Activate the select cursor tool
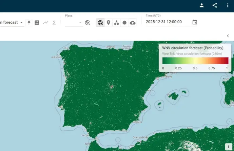The height and width of the screenshot is (151, 234). pos(100,23)
